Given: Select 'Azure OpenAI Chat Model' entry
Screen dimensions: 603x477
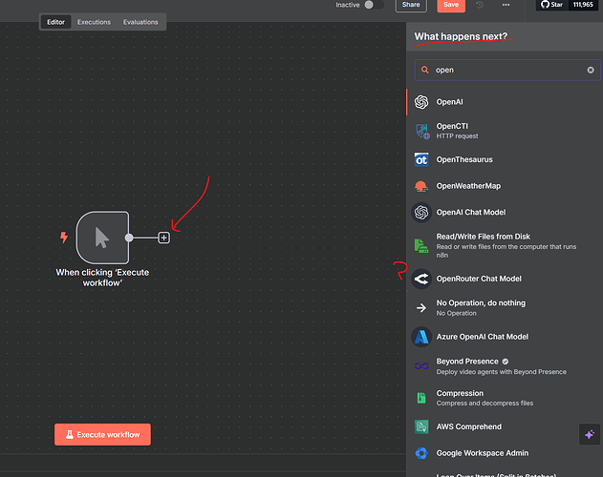Looking at the screenshot, I should point(505,337).
